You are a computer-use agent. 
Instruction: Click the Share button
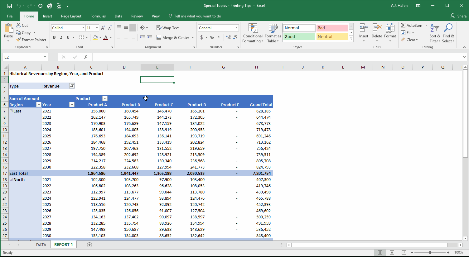click(458, 16)
